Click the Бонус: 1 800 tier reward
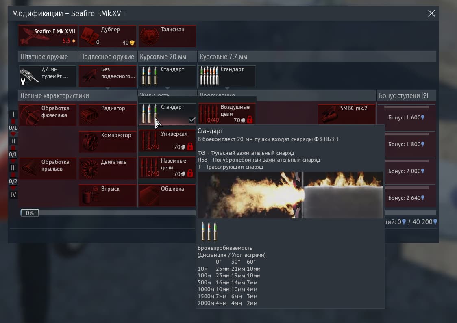This screenshot has height=323, width=457. tap(406, 144)
